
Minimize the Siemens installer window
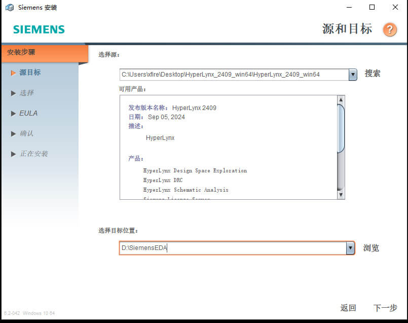[349, 7]
